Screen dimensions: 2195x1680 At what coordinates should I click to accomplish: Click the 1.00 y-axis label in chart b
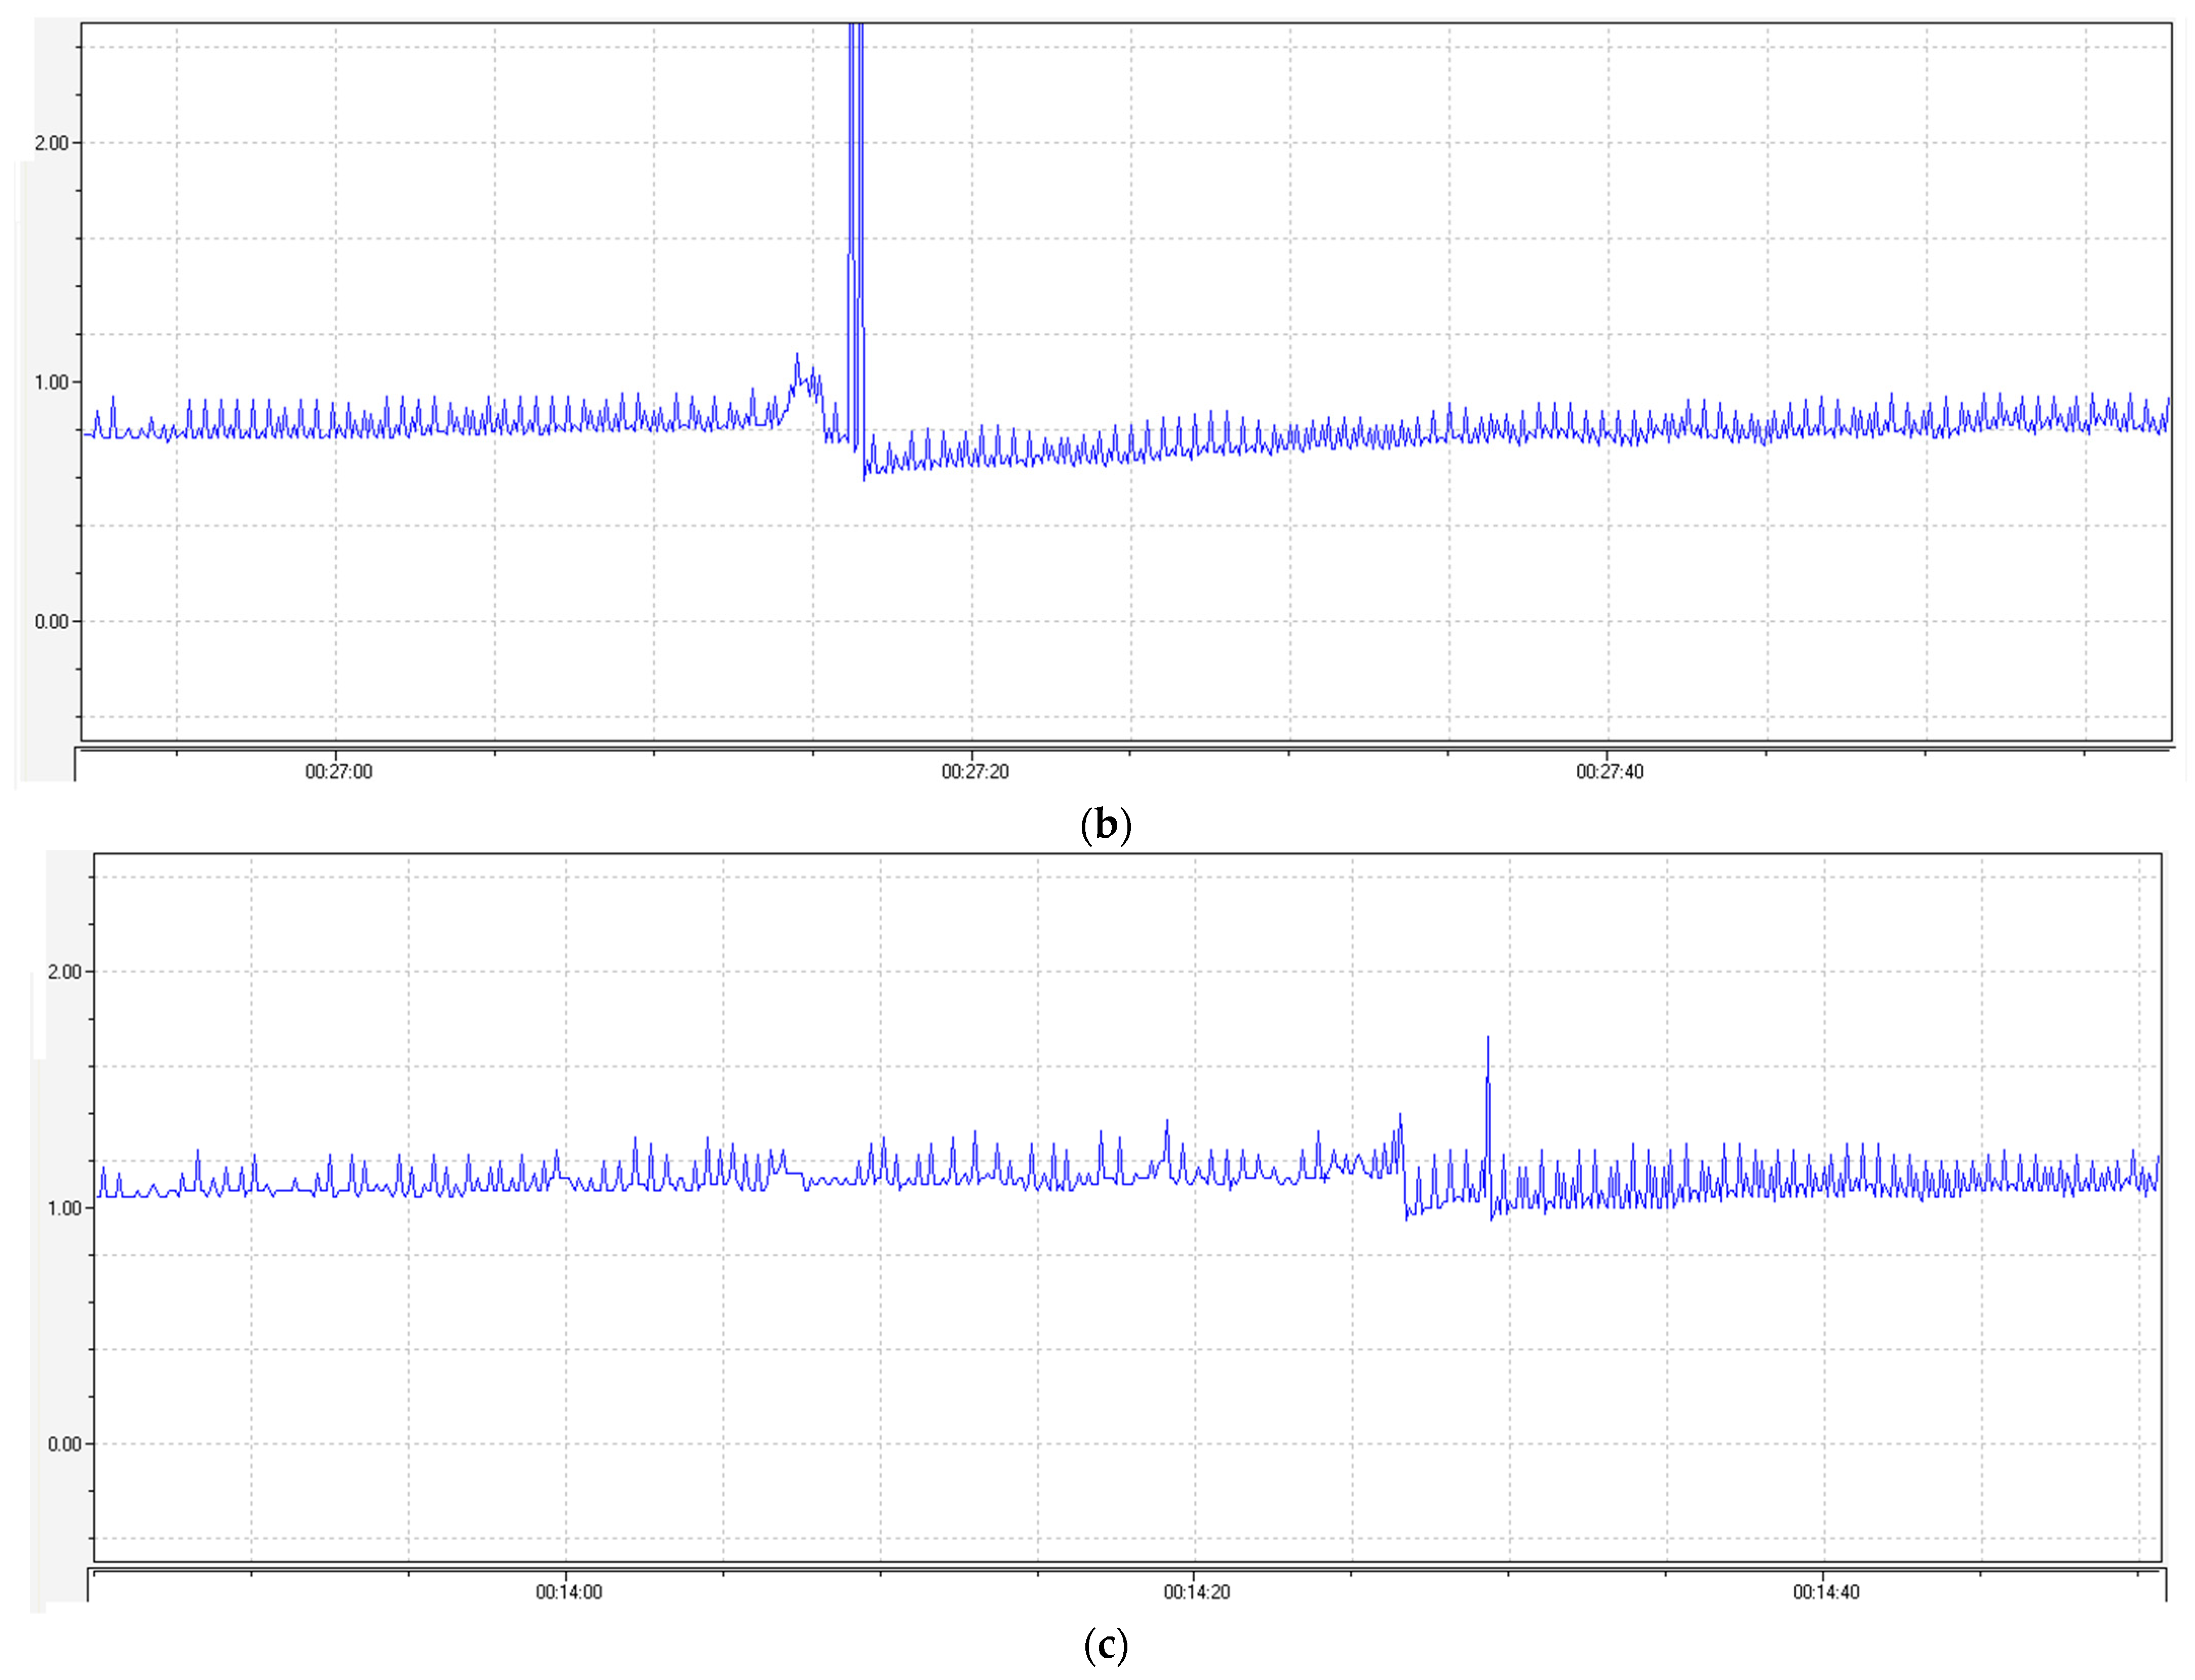52,383
